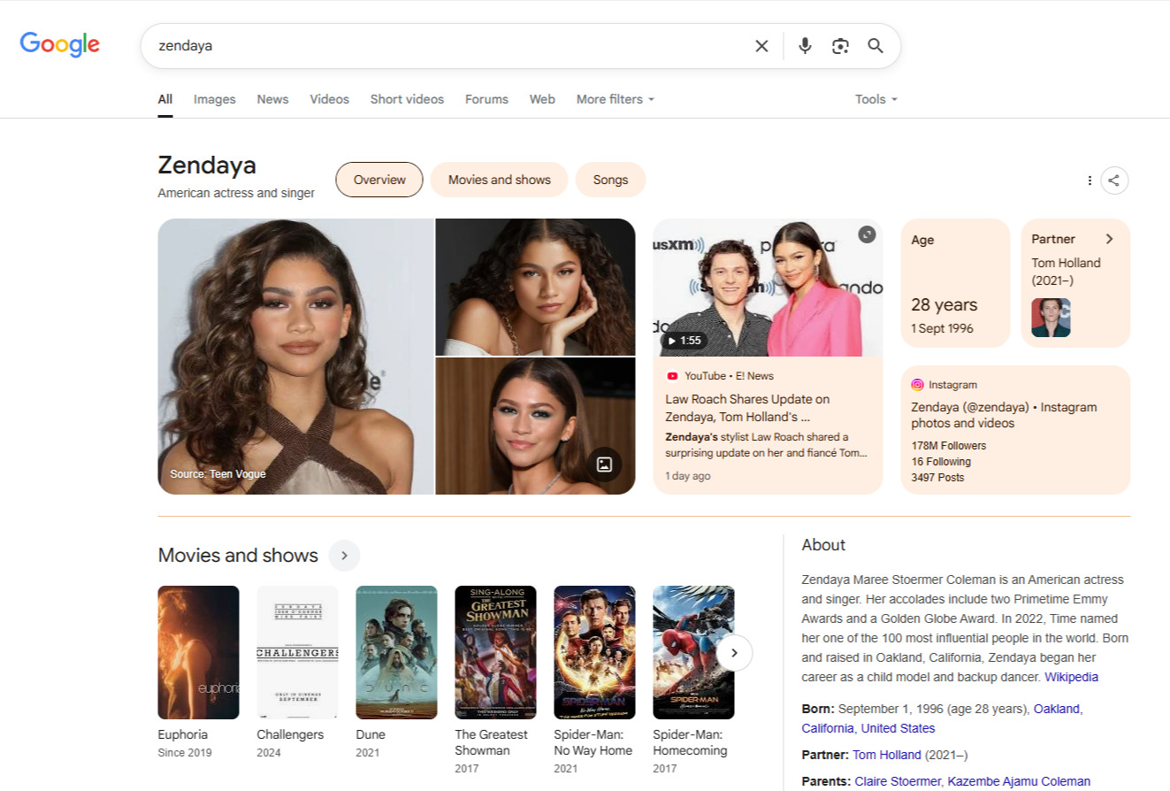Viewport: 1170px width, 791px height.
Task: Open Tom Holland small profile photo
Action: click(1051, 318)
